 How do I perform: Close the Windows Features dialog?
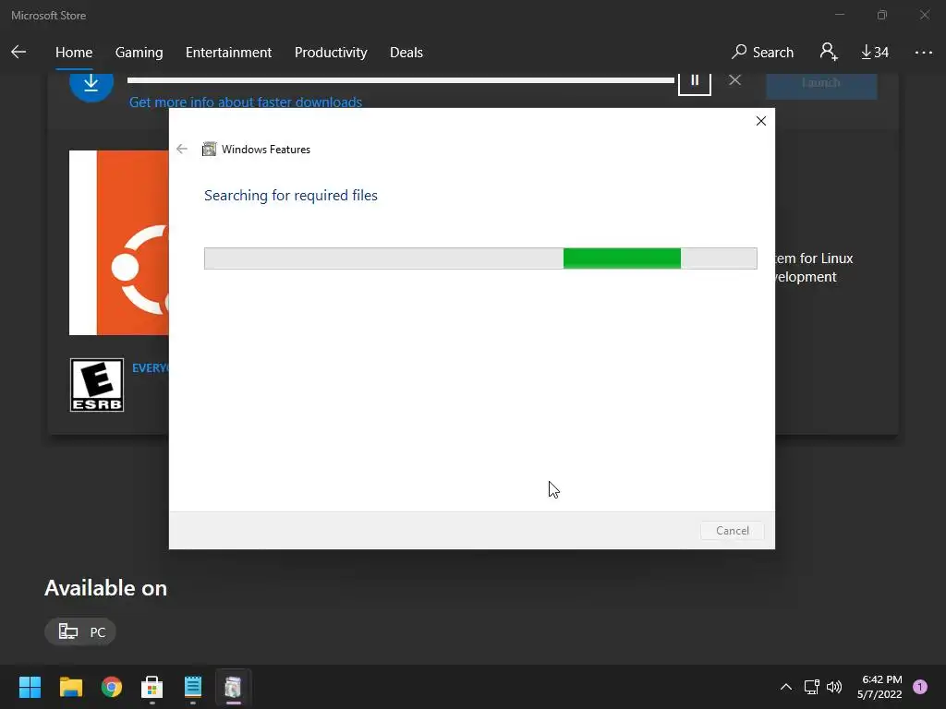click(761, 121)
